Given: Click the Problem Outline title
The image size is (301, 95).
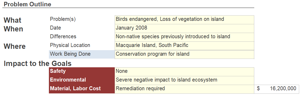Looking at the screenshot, I should [27, 4].
